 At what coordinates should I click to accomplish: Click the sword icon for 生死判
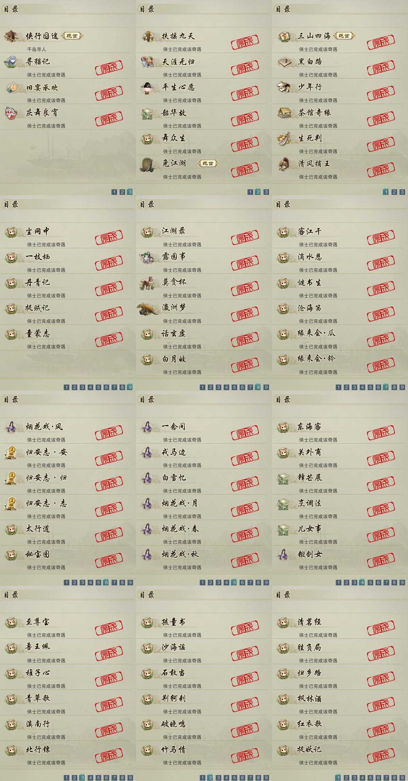(283, 138)
